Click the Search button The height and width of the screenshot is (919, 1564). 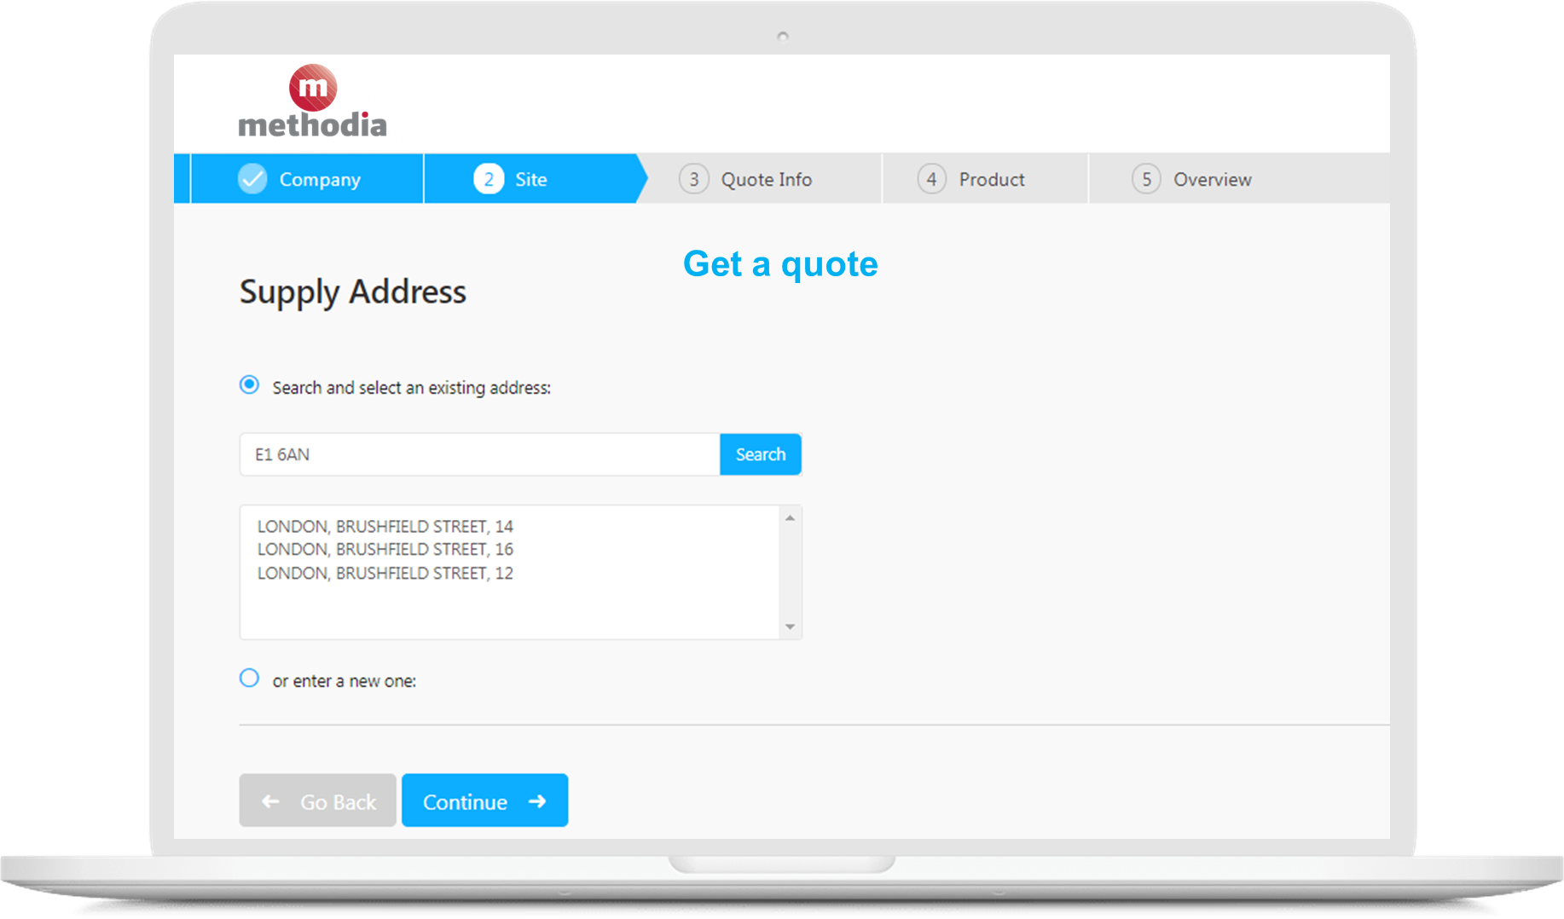click(760, 454)
